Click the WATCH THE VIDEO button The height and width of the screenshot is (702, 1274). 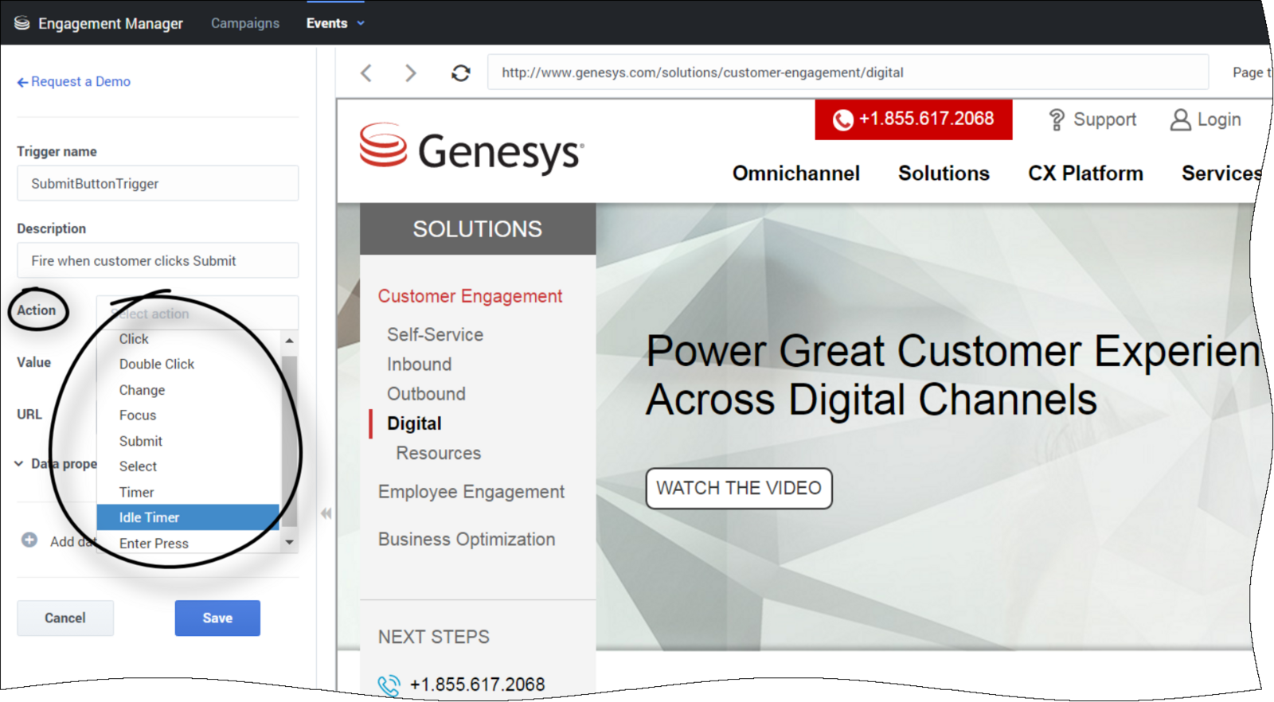pyautogui.click(x=739, y=488)
